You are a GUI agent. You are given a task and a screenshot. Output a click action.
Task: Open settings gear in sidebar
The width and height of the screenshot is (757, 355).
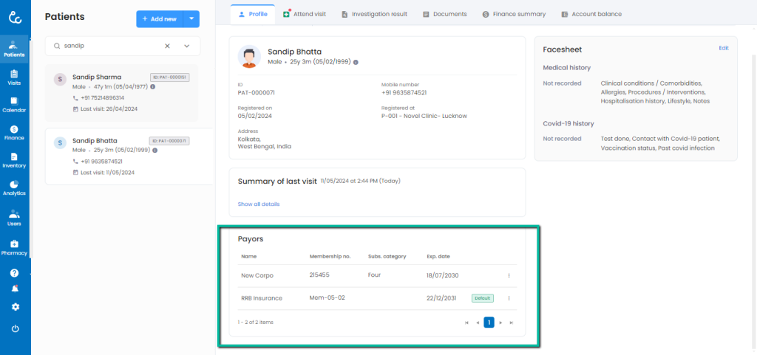[x=15, y=307]
